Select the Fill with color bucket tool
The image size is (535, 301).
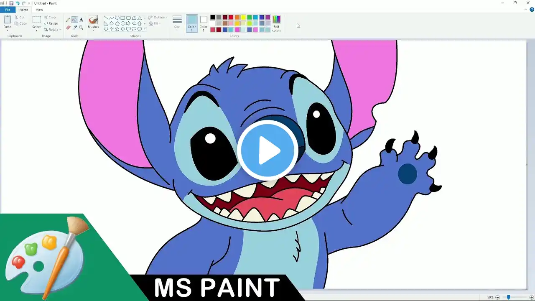pyautogui.click(x=74, y=20)
